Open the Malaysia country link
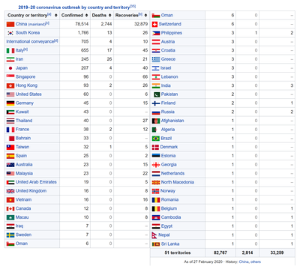 click(x=24, y=173)
